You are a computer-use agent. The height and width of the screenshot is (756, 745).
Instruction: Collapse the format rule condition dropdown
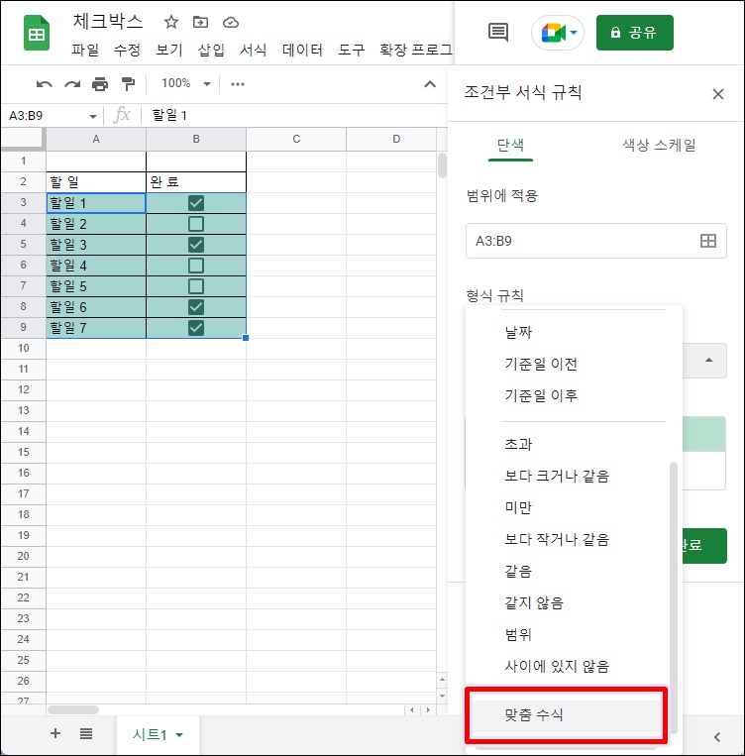point(708,360)
